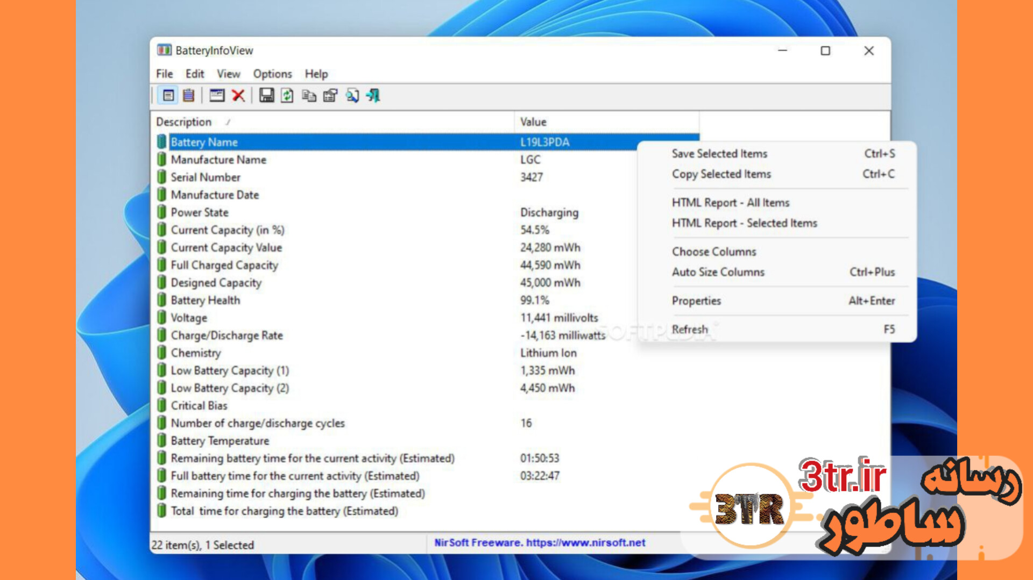Viewport: 1033px width, 580px height.
Task: Click the green arrows refresh icon in toolbar
Action: pyautogui.click(x=287, y=96)
